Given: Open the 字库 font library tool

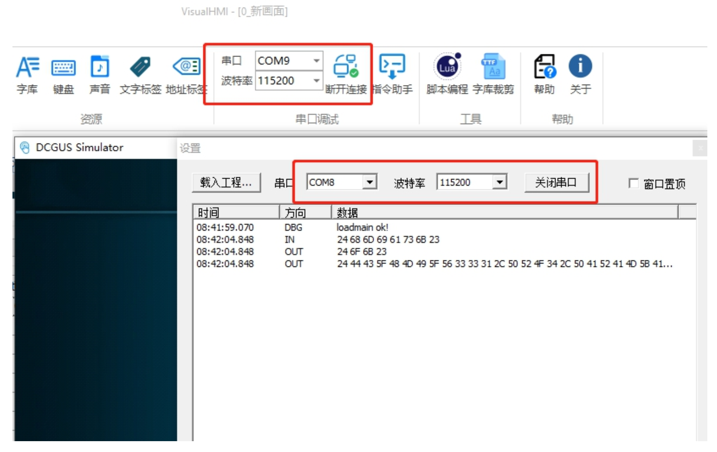Looking at the screenshot, I should click(27, 74).
